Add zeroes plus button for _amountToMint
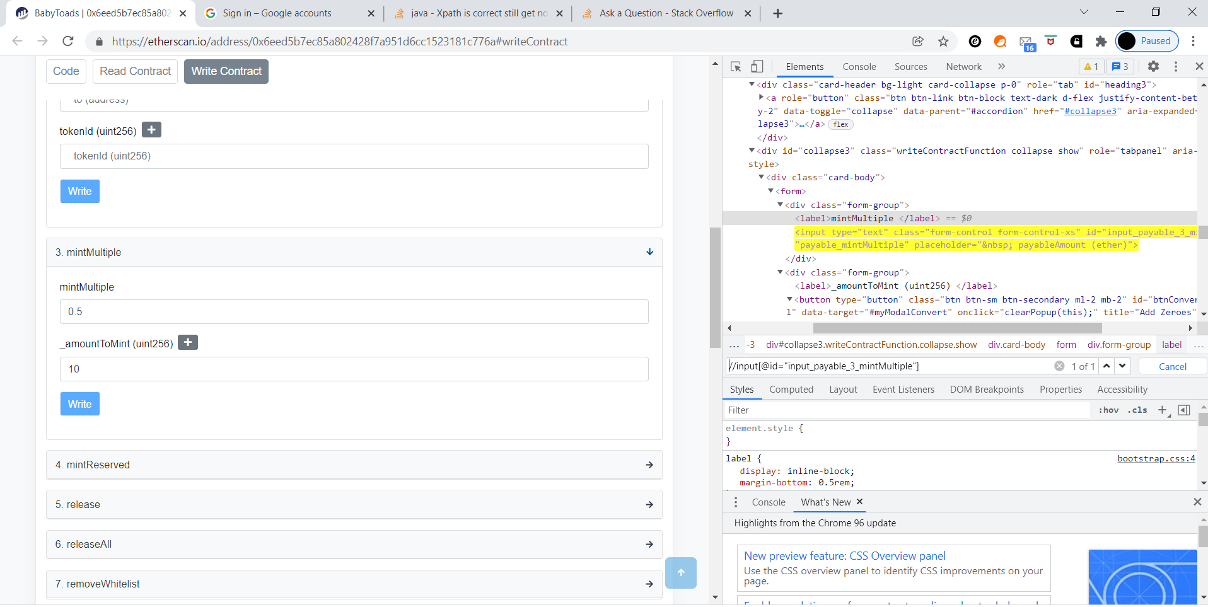The width and height of the screenshot is (1208, 607). [x=188, y=342]
